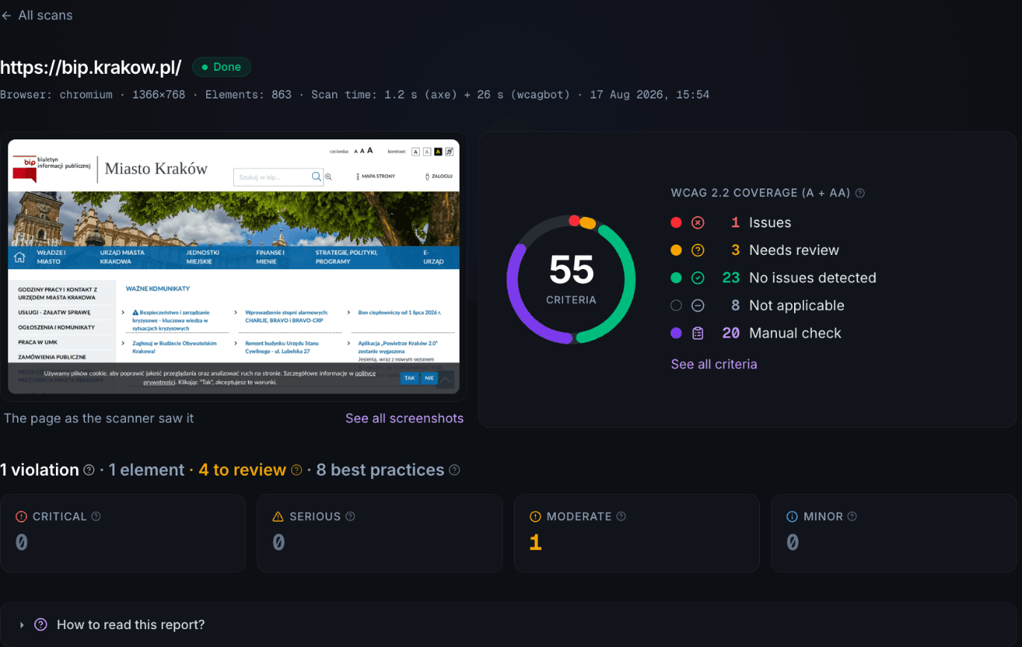The image size is (1022, 647).
Task: Click help icon next to WCAG 2.2 COVERAGE heading
Action: click(x=860, y=193)
